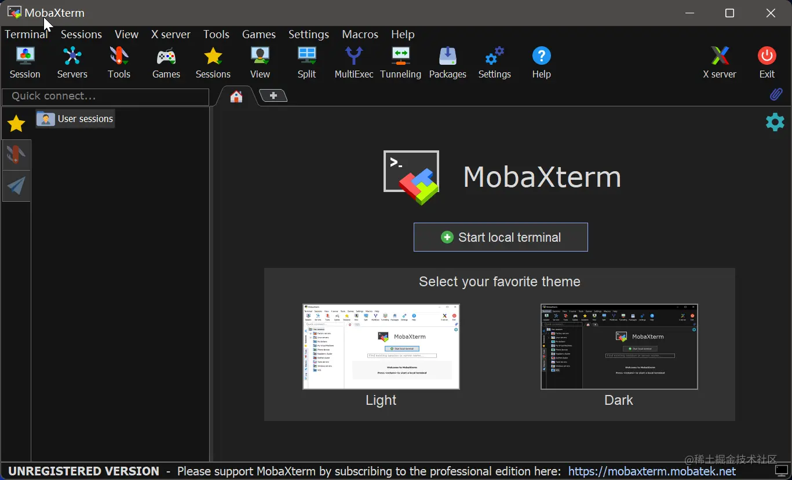Switch to the home tab
This screenshot has width=792, height=480.
pyautogui.click(x=236, y=97)
